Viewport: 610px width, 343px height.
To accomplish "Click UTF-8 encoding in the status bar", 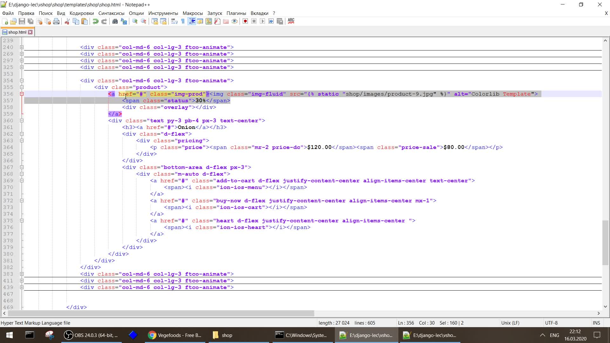I will click(x=551, y=323).
